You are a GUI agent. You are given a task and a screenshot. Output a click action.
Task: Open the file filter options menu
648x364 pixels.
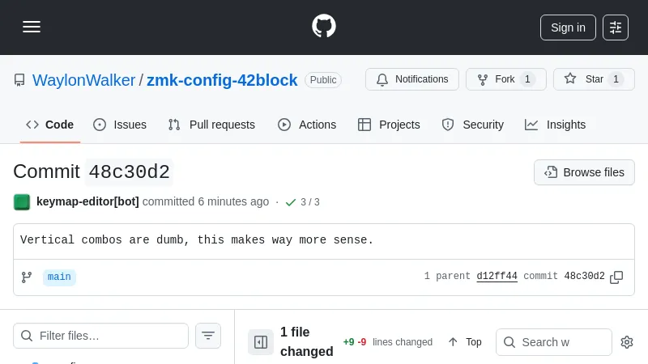208,336
